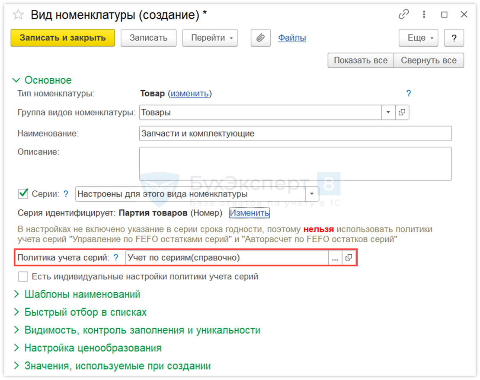Expand the Шаблоны наименований section
The width and height of the screenshot is (480, 380).
click(x=82, y=294)
